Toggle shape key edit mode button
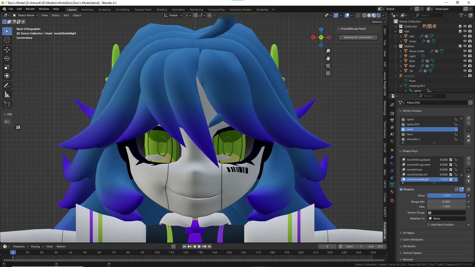This screenshot has width=475, height=267. tap(462, 189)
